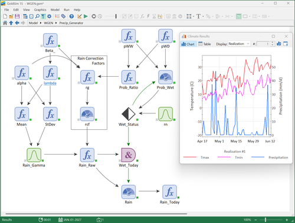
Task: Save the WGEN model
Action: [x=17, y=17]
